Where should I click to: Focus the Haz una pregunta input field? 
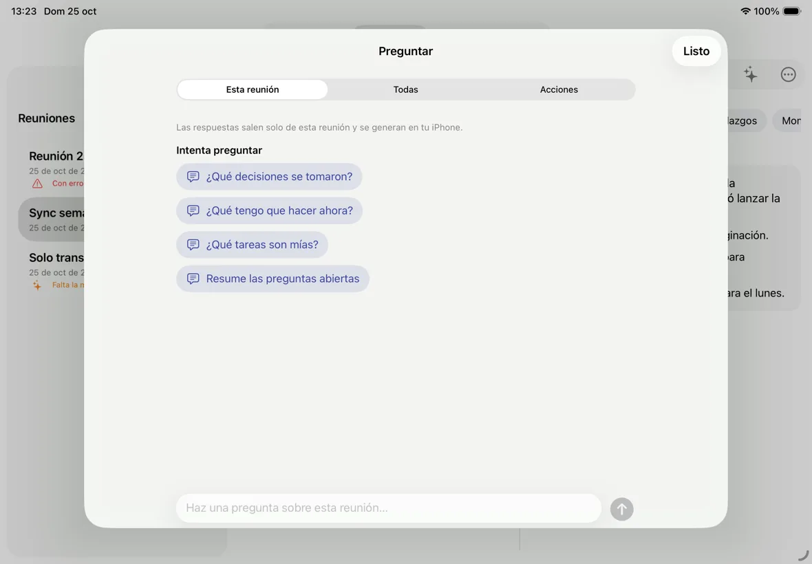pos(388,508)
